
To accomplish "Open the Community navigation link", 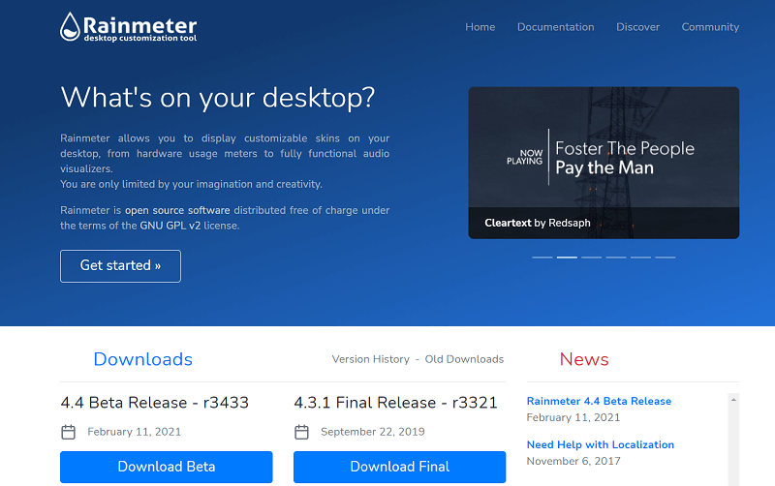I will tap(710, 27).
